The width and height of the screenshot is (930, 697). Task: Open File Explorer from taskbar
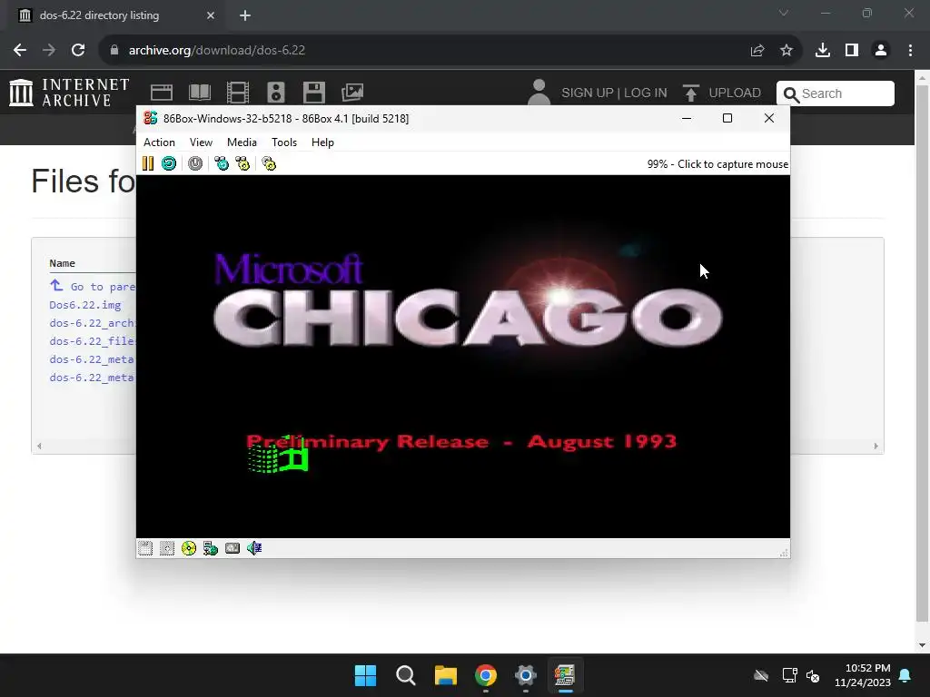point(445,675)
